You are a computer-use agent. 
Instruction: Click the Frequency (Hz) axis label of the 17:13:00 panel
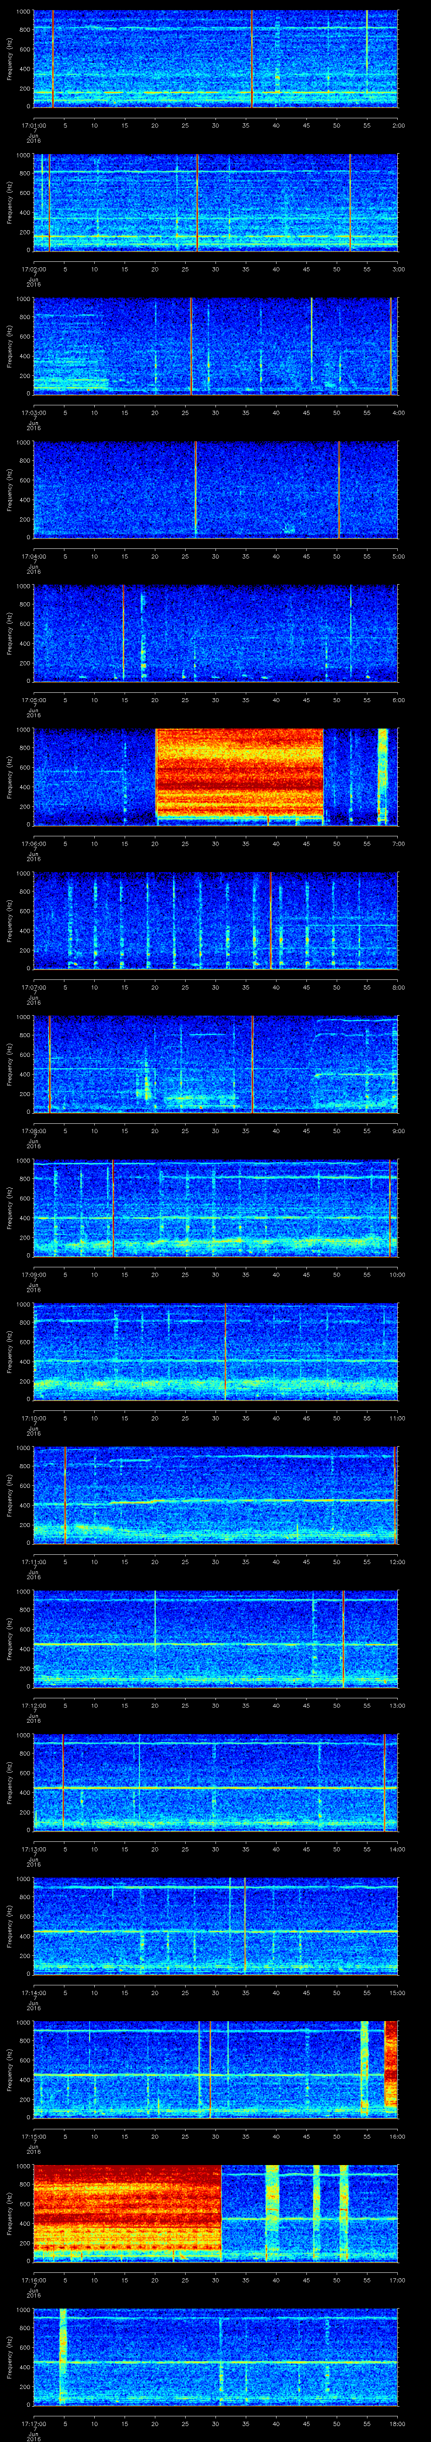10,1782
